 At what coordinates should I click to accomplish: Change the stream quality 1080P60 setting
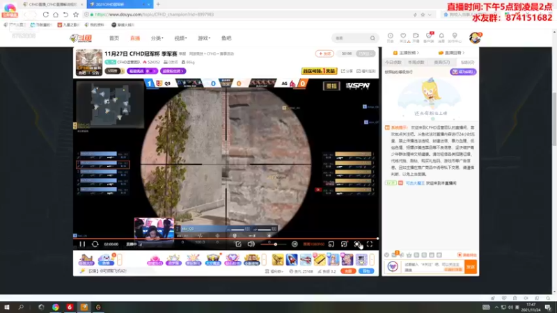314,244
